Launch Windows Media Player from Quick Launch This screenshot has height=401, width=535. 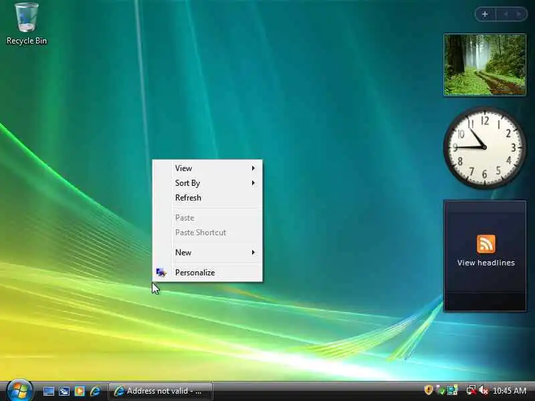click(80, 391)
